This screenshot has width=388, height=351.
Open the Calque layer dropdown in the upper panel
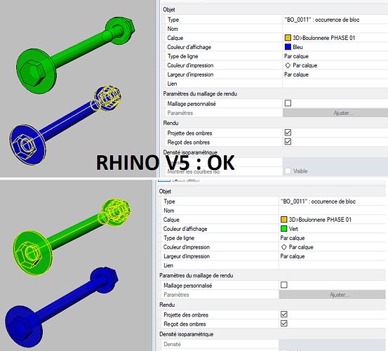335,38
